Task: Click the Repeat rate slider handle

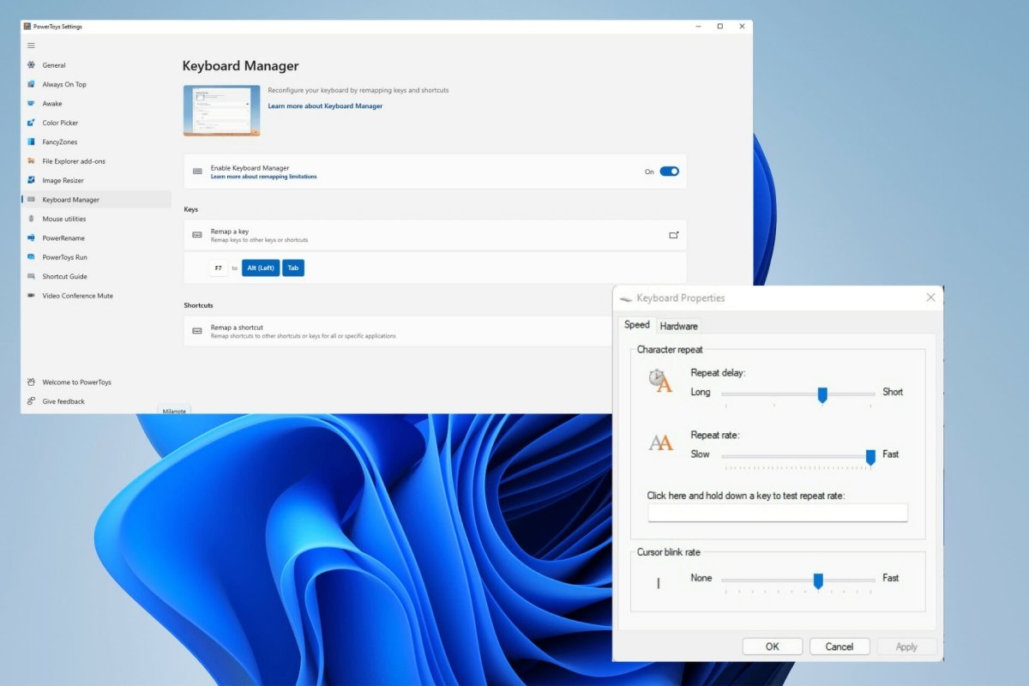Action: click(870, 457)
